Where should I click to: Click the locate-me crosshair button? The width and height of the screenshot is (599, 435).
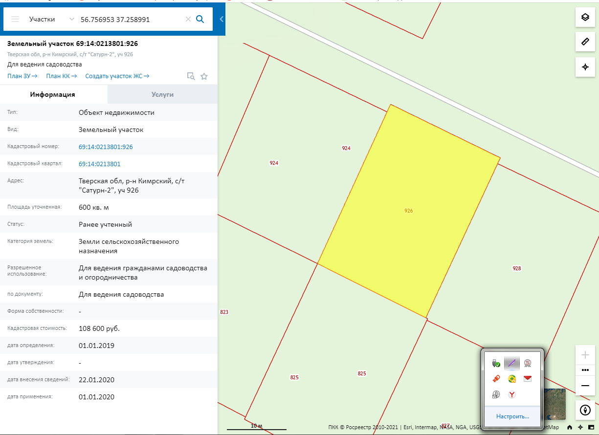(585, 67)
